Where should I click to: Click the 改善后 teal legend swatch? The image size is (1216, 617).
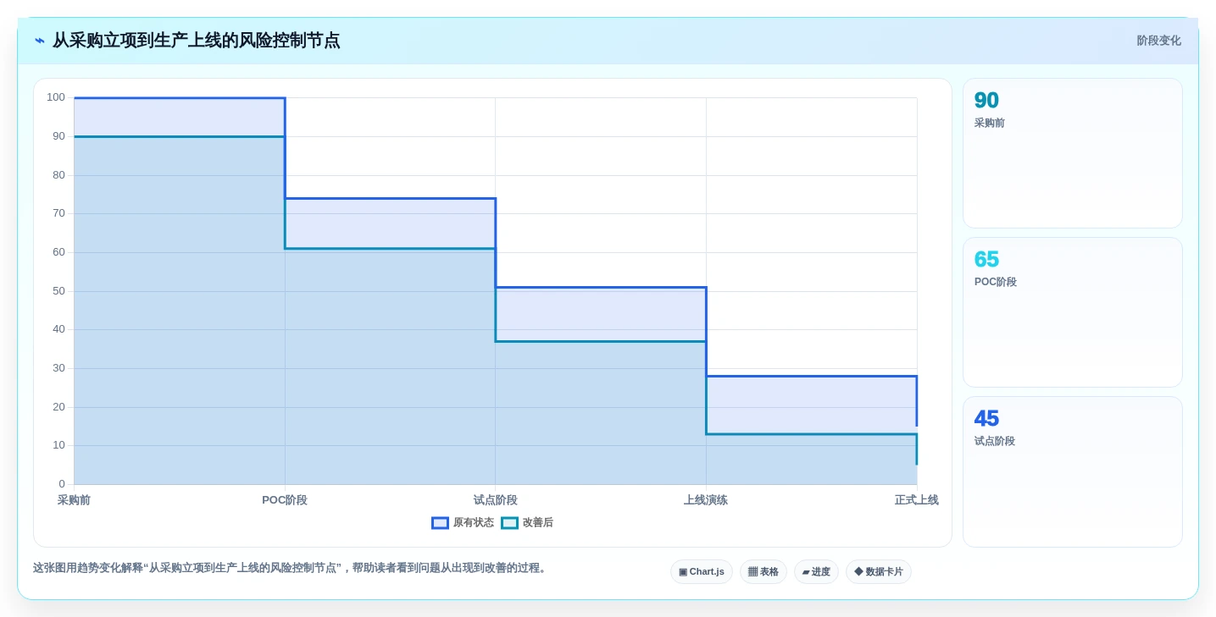click(509, 523)
